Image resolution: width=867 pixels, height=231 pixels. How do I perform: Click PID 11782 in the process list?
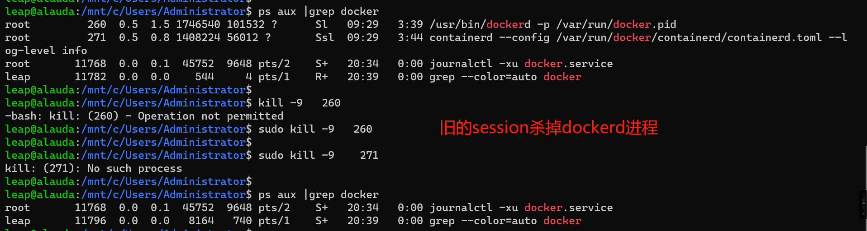(91, 77)
